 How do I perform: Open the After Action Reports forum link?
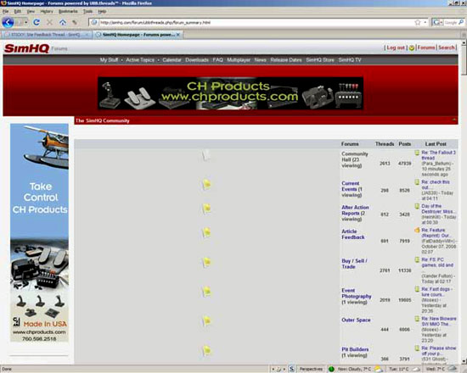[355, 210]
